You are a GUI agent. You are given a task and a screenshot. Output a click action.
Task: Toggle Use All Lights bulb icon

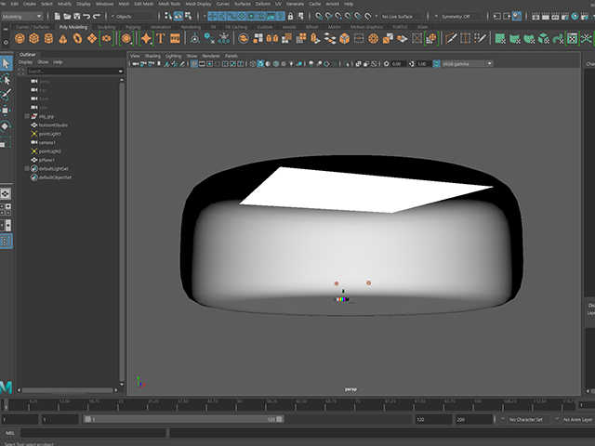pyautogui.click(x=291, y=64)
